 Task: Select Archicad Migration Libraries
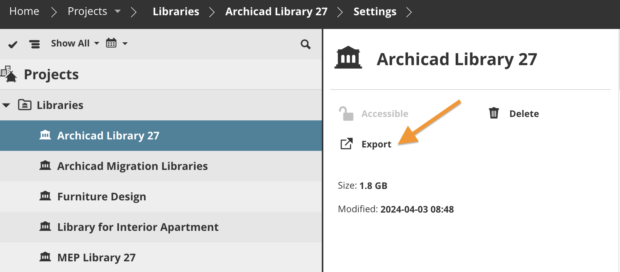[132, 166]
